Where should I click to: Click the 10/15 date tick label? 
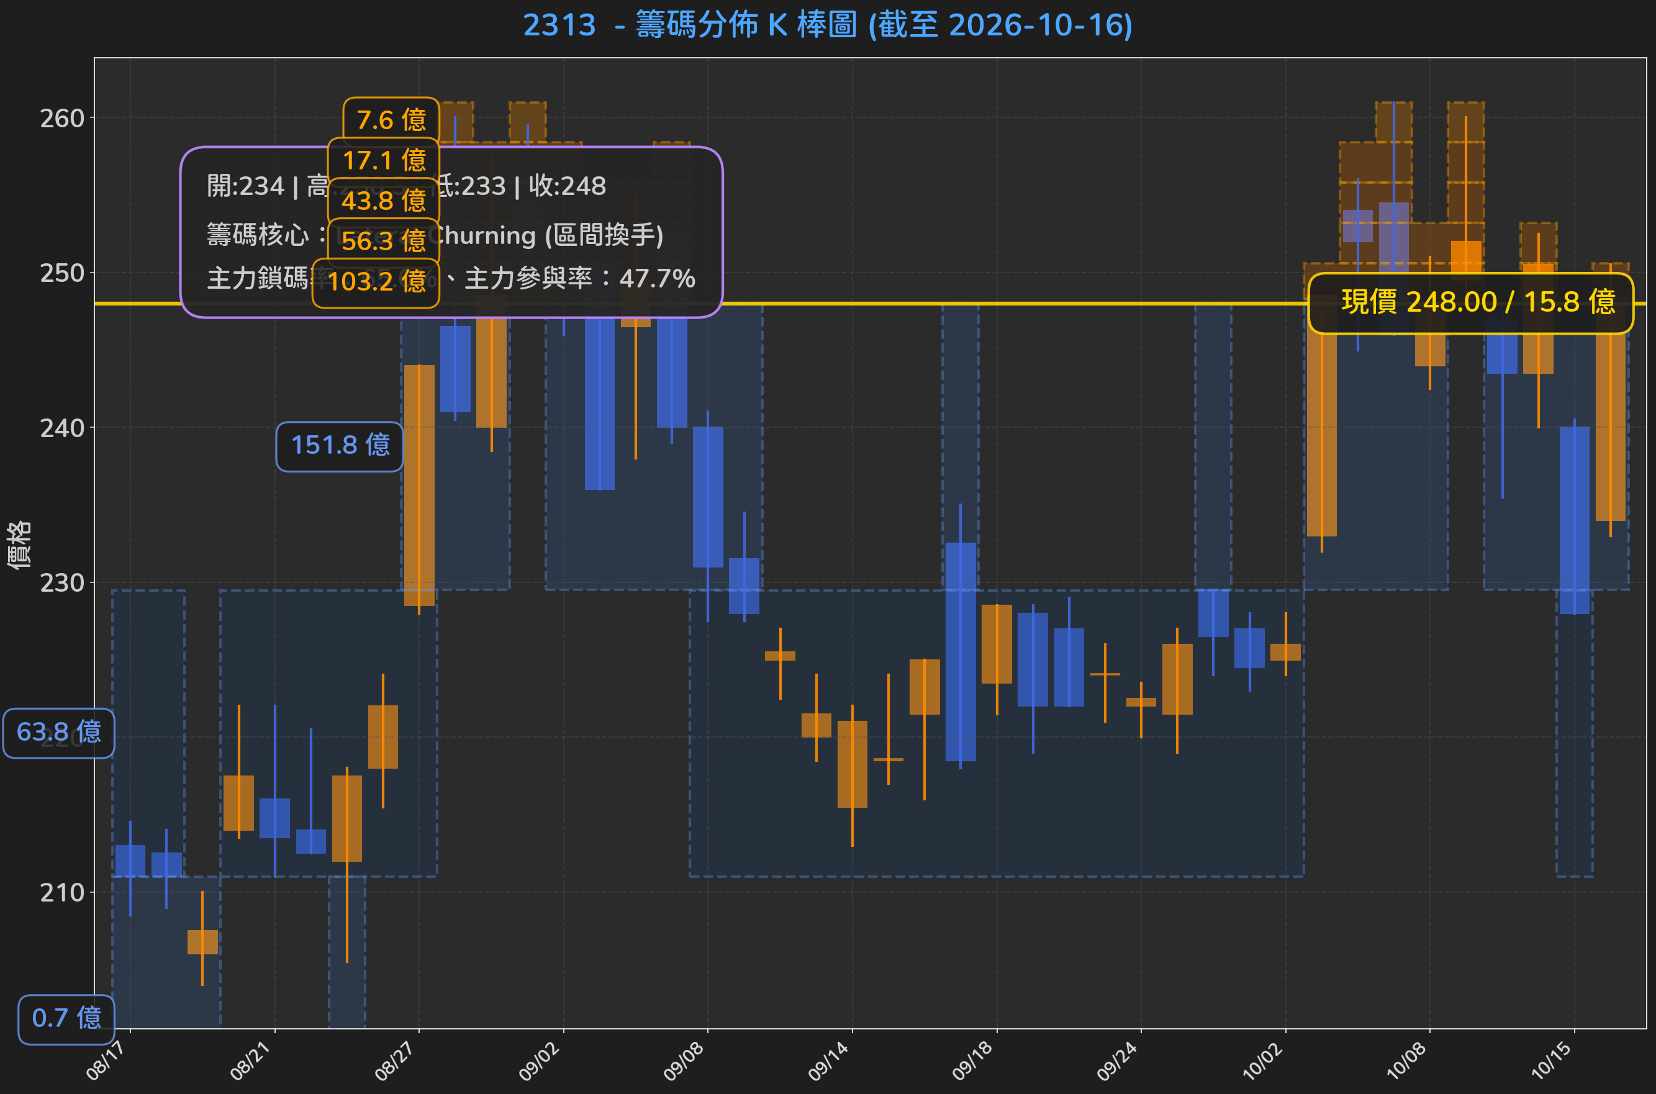tap(1550, 1060)
